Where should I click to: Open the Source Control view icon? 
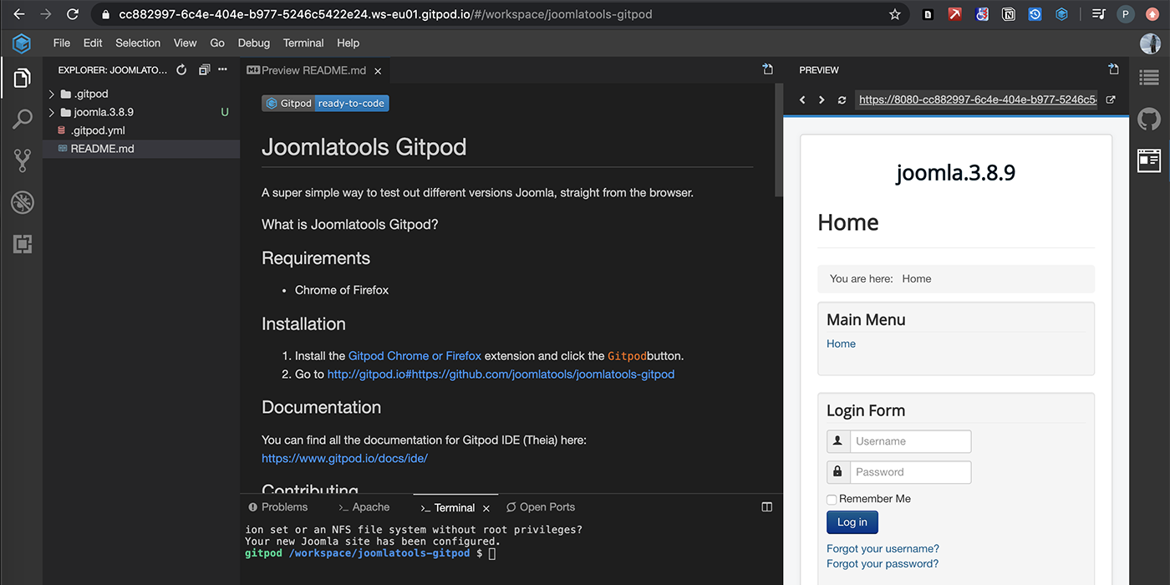[23, 160]
